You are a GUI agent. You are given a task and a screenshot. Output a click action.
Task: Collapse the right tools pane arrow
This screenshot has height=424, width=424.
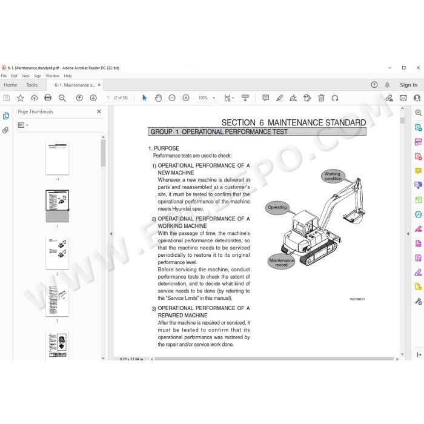[408, 234]
